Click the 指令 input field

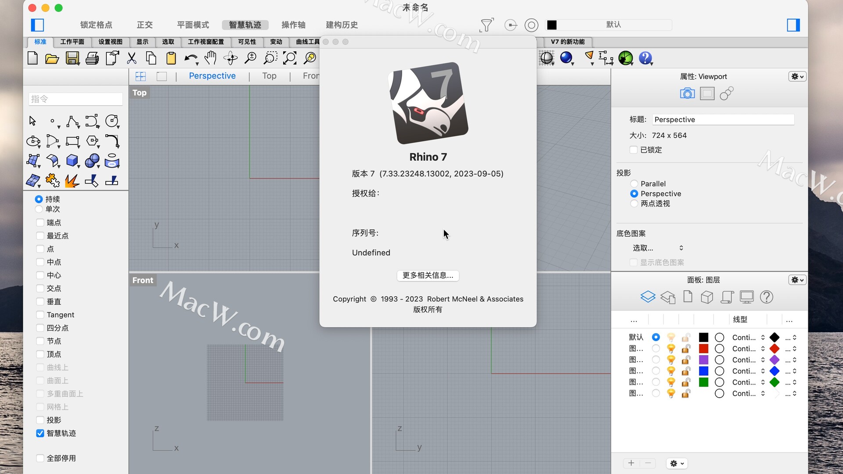[74, 99]
